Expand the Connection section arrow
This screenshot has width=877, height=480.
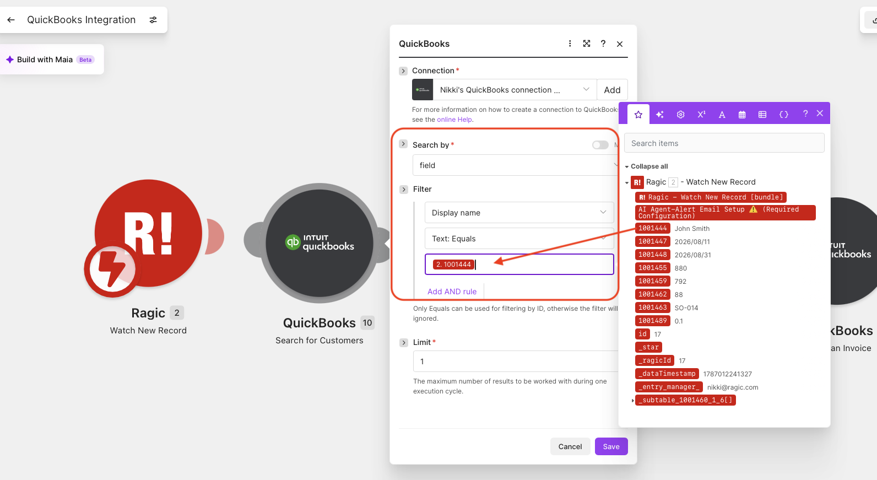(x=403, y=71)
